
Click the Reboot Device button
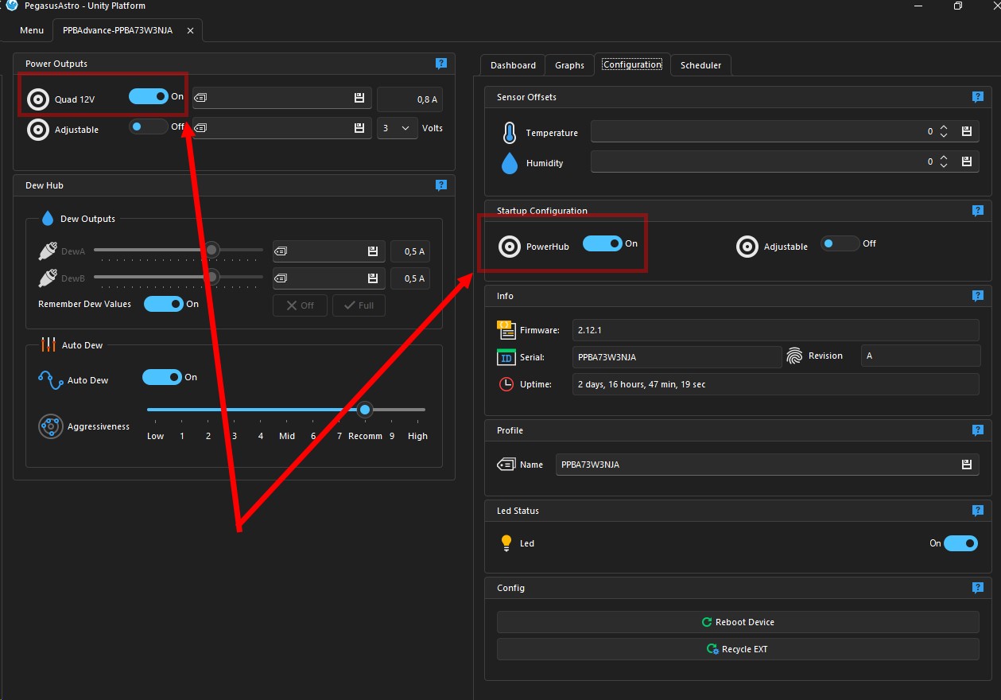[x=738, y=622]
